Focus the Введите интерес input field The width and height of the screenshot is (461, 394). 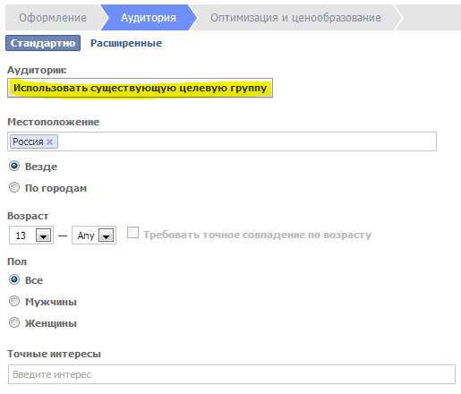(232, 374)
